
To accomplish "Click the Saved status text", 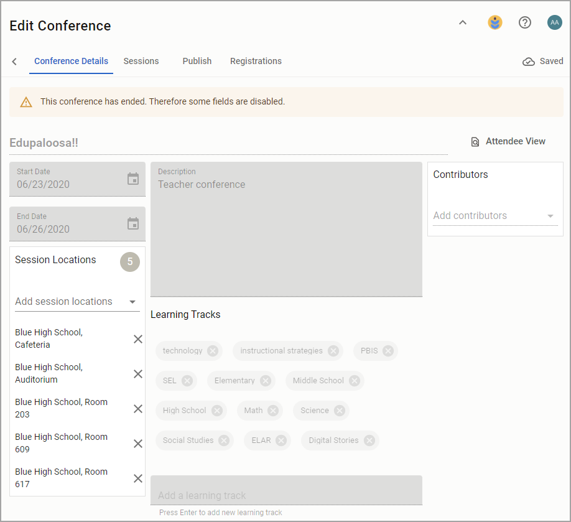I will point(551,61).
